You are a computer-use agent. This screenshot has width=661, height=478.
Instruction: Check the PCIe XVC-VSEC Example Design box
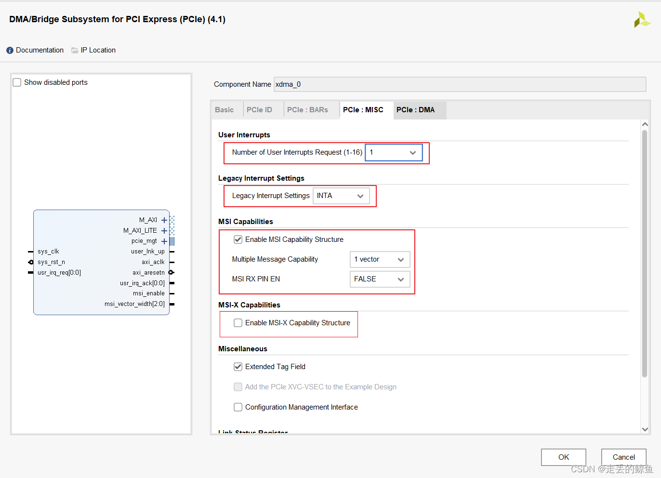238,387
